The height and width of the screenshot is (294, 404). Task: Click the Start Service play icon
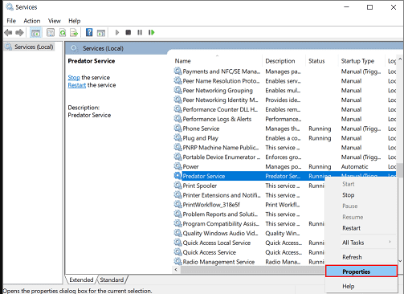[117, 33]
